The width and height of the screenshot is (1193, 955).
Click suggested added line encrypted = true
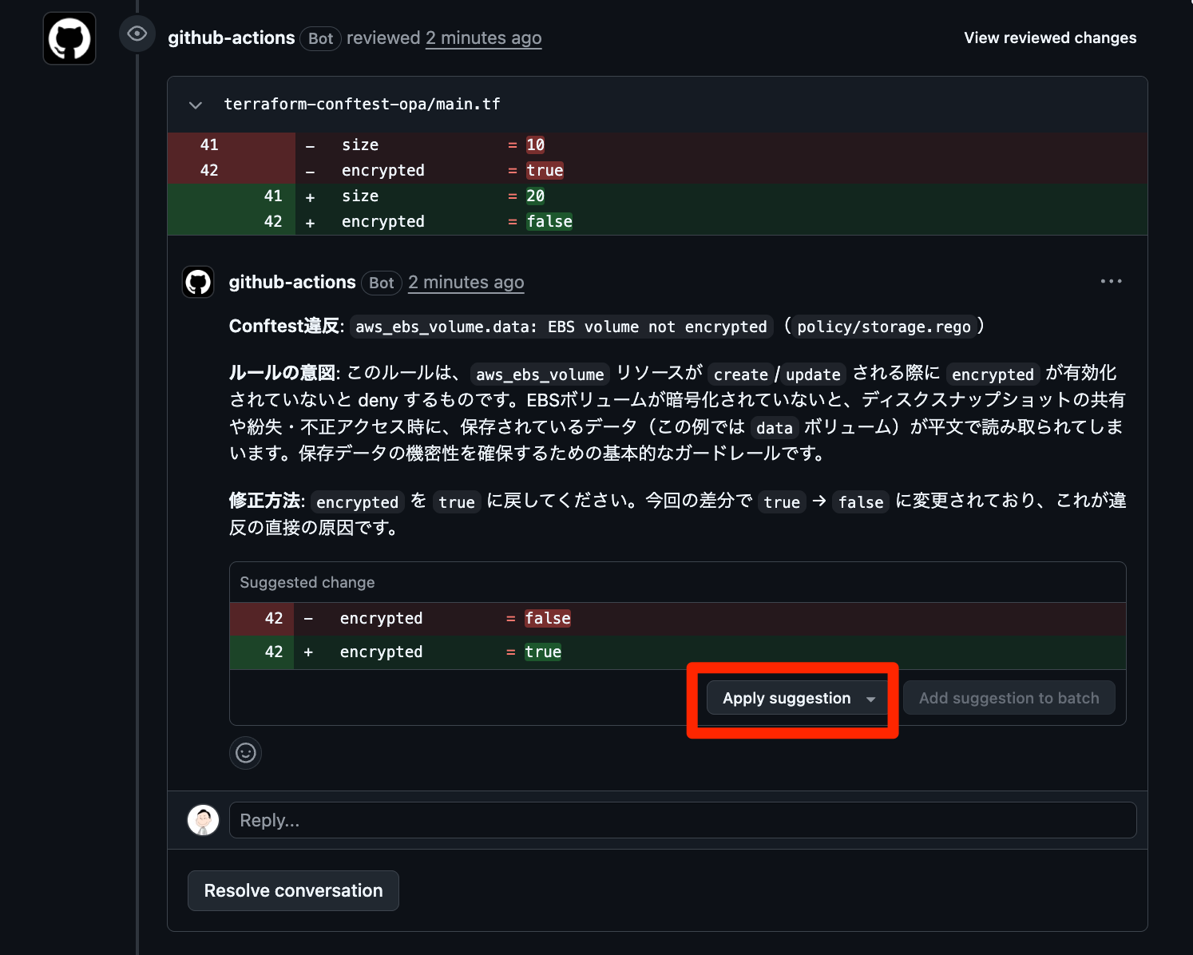(x=678, y=652)
